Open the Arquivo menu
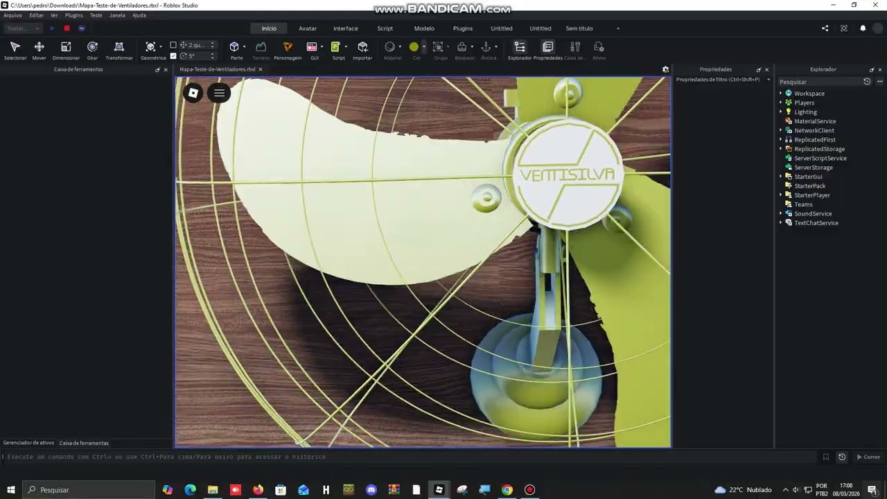This screenshot has width=887, height=499. point(12,15)
